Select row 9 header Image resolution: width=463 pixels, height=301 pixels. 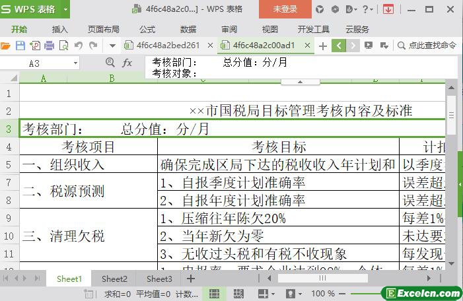[9, 218]
